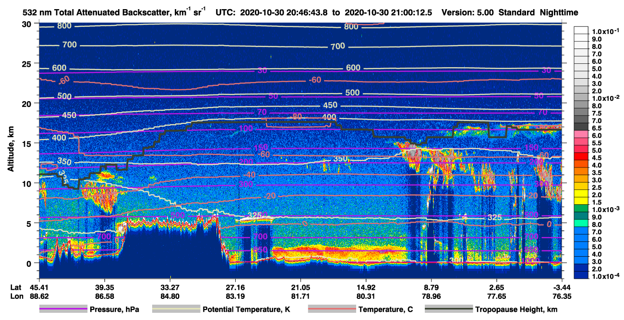
Task: Click latitude value 14.92
Action: [366, 287]
